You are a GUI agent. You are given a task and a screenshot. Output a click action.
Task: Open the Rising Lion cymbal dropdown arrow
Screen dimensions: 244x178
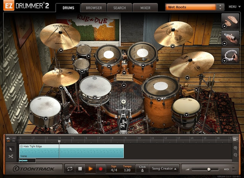coord(172,46)
